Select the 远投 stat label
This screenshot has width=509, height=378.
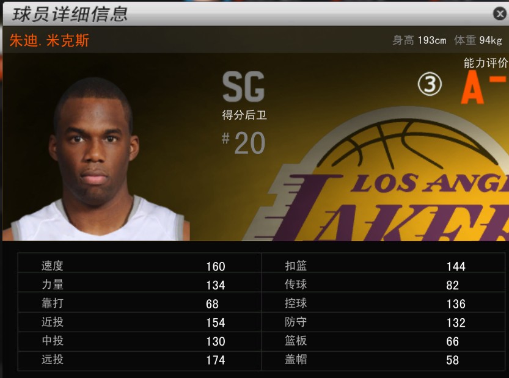pos(53,359)
